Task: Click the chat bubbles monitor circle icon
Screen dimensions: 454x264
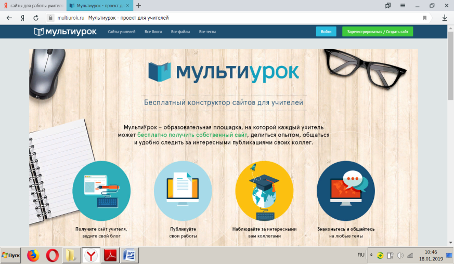Action: click(x=346, y=191)
